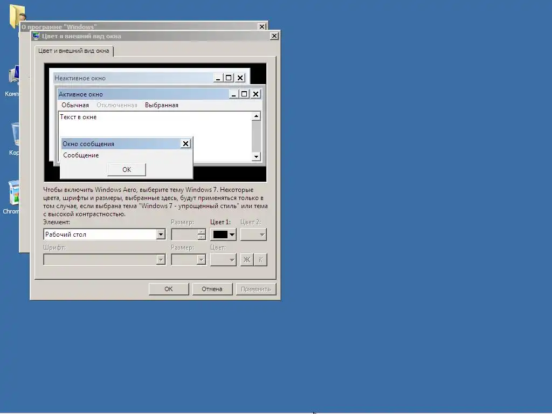Click the user folder desktop icon
Screen dimensions: 552x414
(x=17, y=16)
